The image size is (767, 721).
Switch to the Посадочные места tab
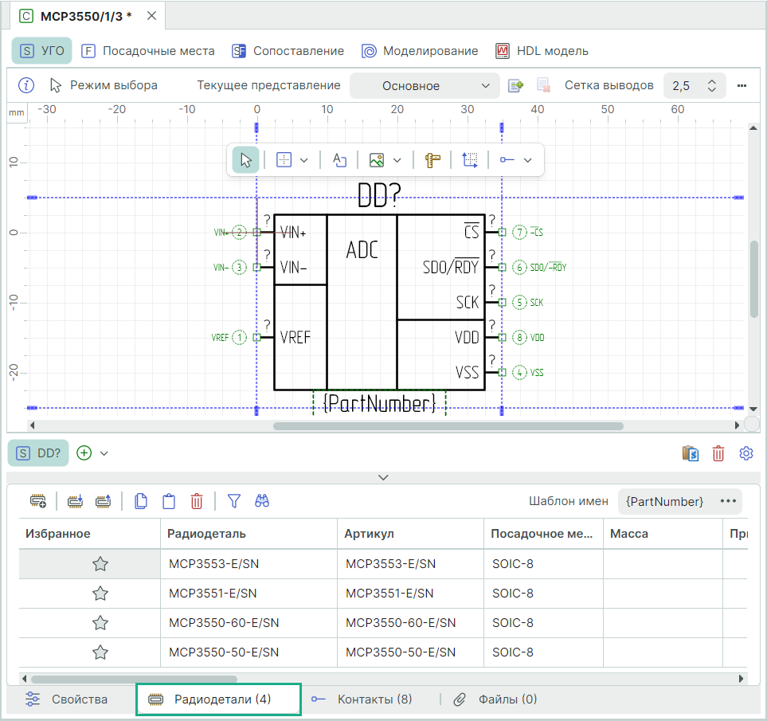point(148,51)
